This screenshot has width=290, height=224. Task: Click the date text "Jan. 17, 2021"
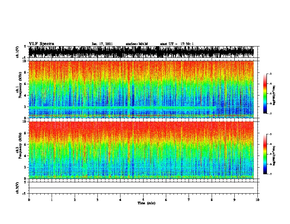coord(102,44)
